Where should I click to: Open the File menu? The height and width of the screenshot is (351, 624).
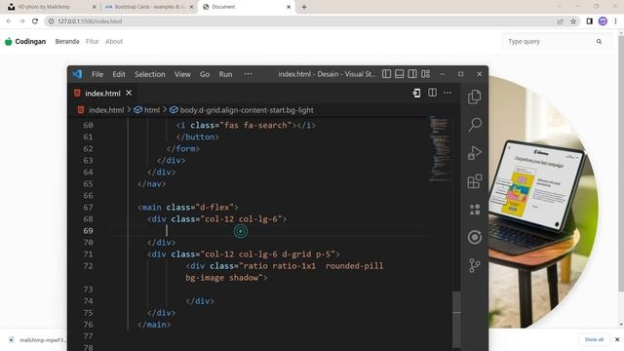click(97, 74)
